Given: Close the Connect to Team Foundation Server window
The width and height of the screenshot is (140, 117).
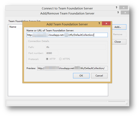Looking at the screenshot, I should click(124, 8).
